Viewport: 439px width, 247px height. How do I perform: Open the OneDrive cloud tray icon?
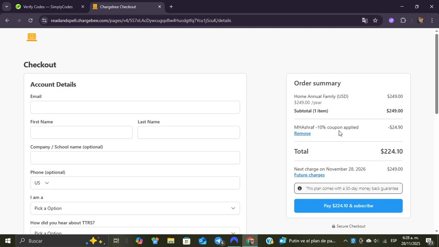[369, 241]
